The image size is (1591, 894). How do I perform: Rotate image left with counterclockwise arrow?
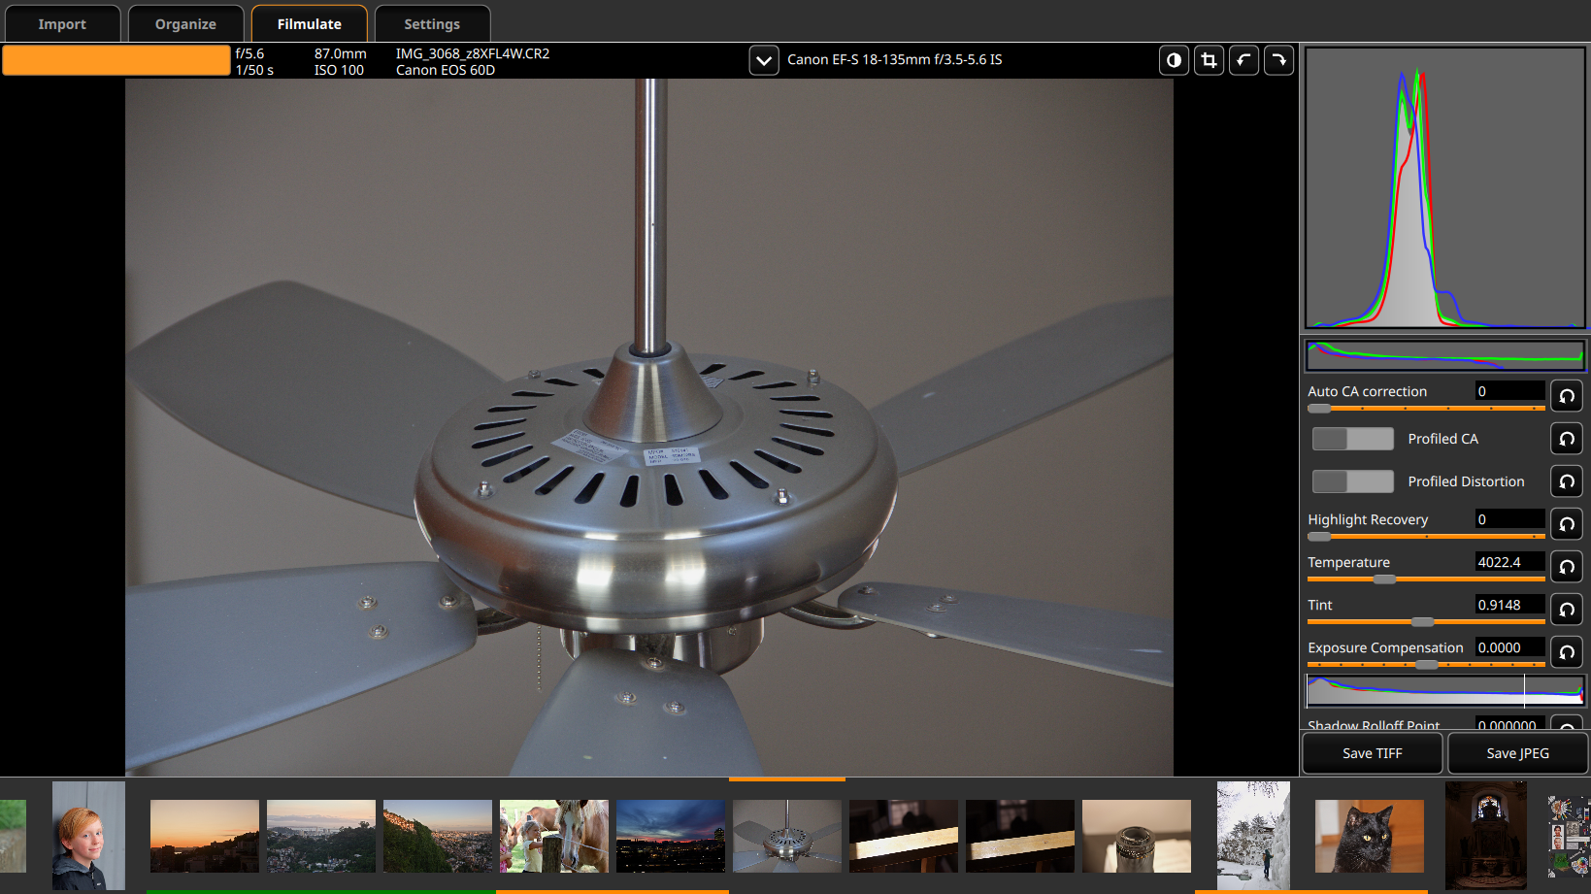pyautogui.click(x=1243, y=60)
